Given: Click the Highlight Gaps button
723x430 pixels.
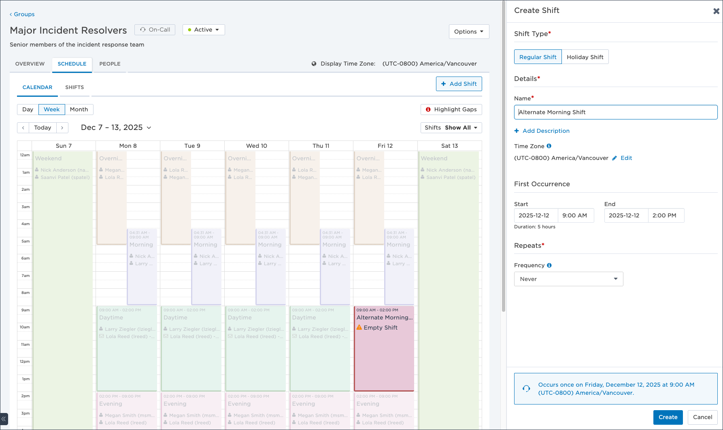Looking at the screenshot, I should (451, 110).
